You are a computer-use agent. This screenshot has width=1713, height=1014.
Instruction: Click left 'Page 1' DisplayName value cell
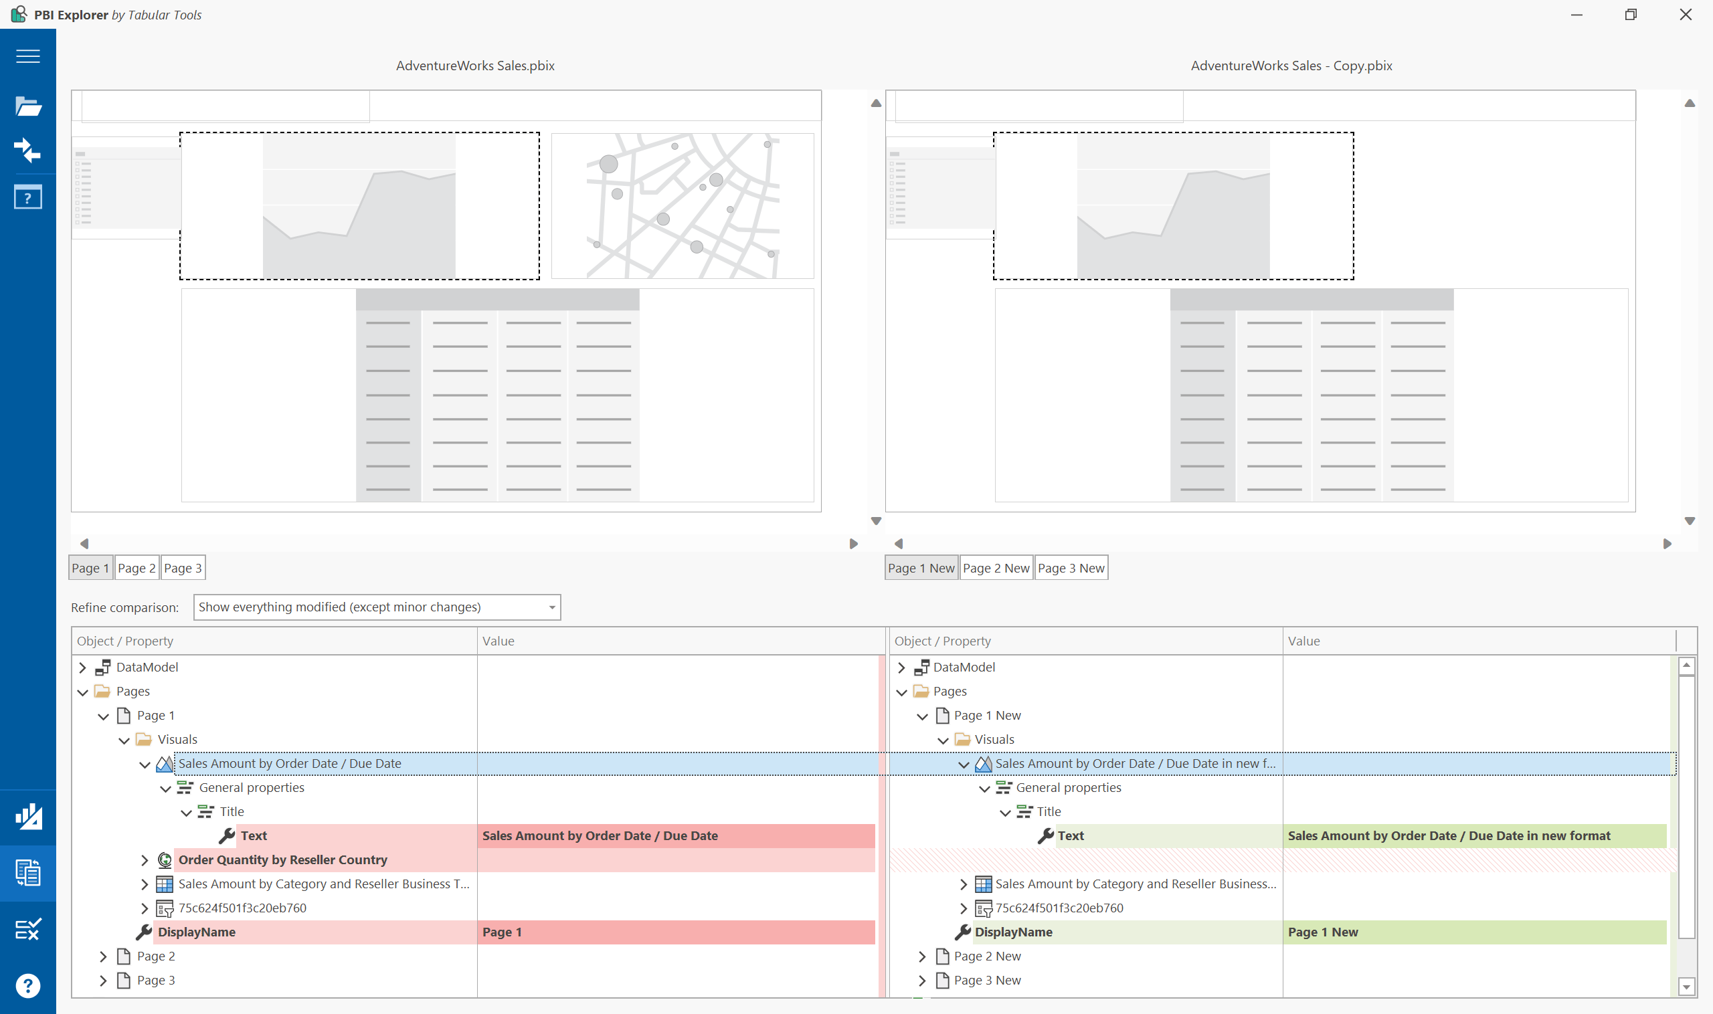click(x=675, y=932)
